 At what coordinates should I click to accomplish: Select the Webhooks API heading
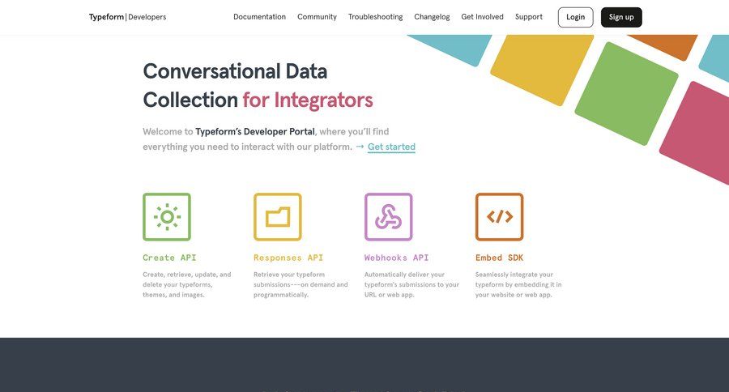pos(397,258)
